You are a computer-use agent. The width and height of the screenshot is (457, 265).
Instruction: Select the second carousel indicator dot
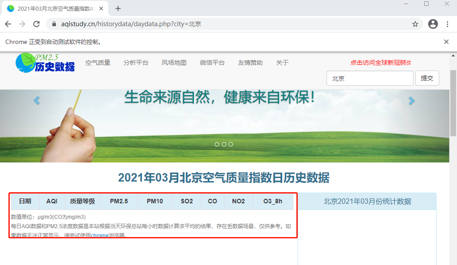[224, 144]
